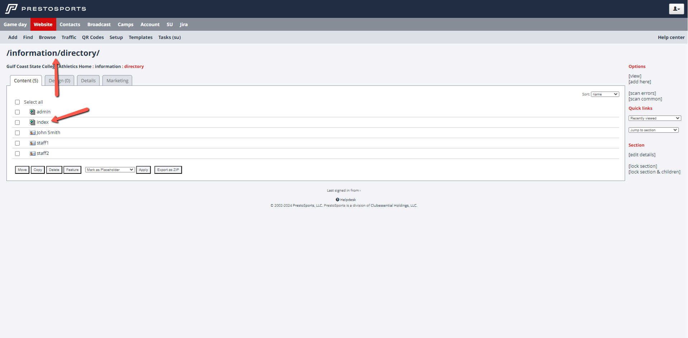Click the admin page icon
The width and height of the screenshot is (688, 338).
click(32, 112)
